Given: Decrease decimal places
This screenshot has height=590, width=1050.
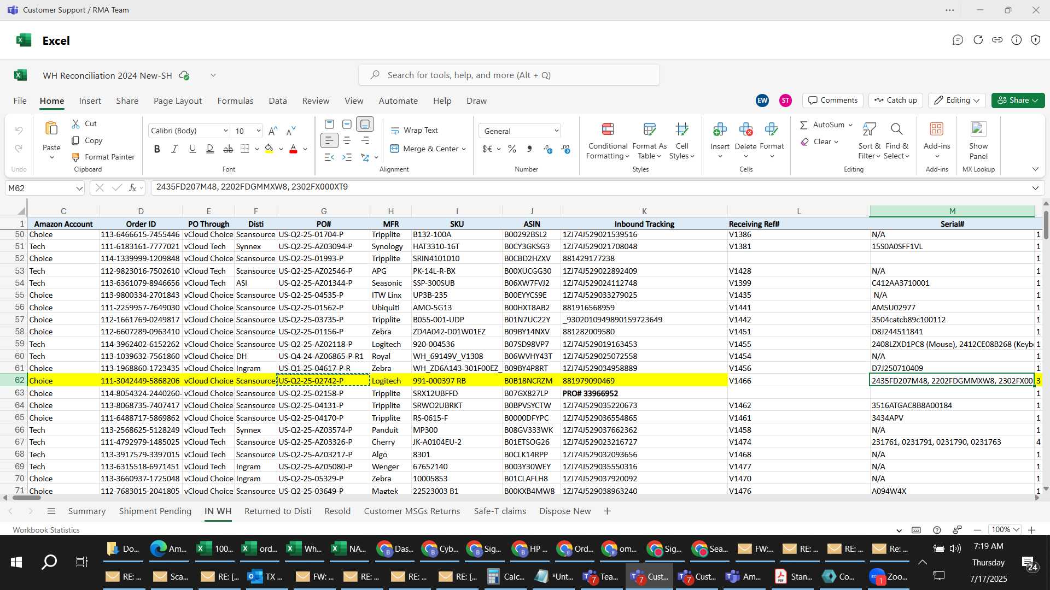Looking at the screenshot, I should click(x=566, y=149).
